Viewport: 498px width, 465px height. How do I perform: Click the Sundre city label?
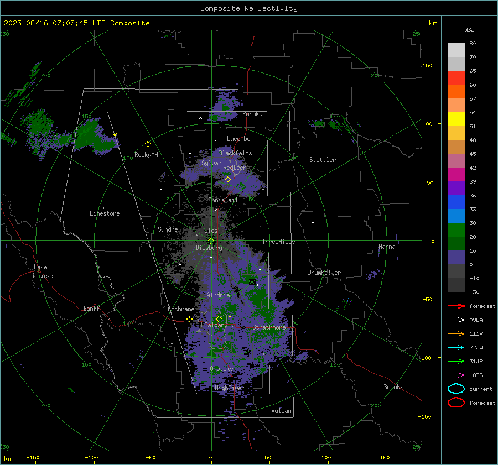(x=168, y=229)
